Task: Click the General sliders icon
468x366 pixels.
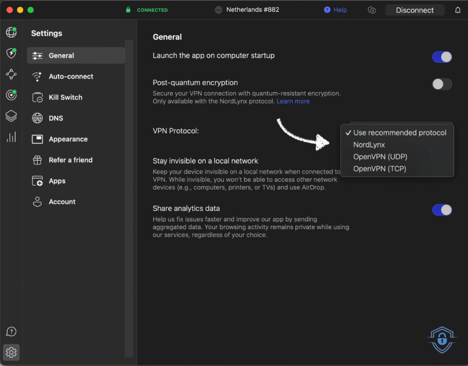Action: point(37,55)
